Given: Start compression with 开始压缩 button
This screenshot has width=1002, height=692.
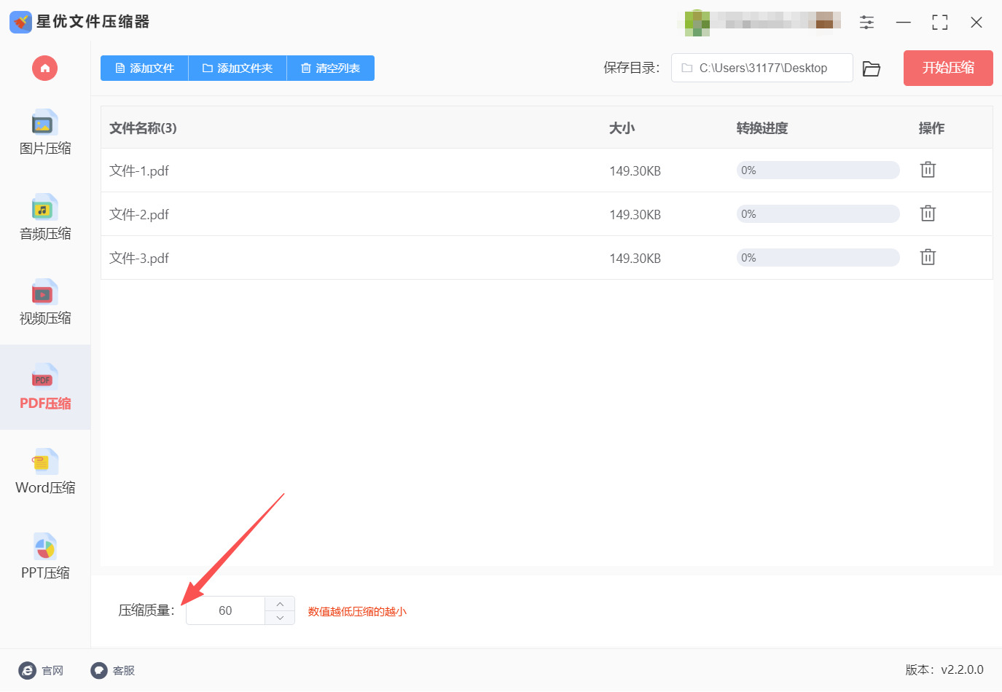Looking at the screenshot, I should pos(948,68).
